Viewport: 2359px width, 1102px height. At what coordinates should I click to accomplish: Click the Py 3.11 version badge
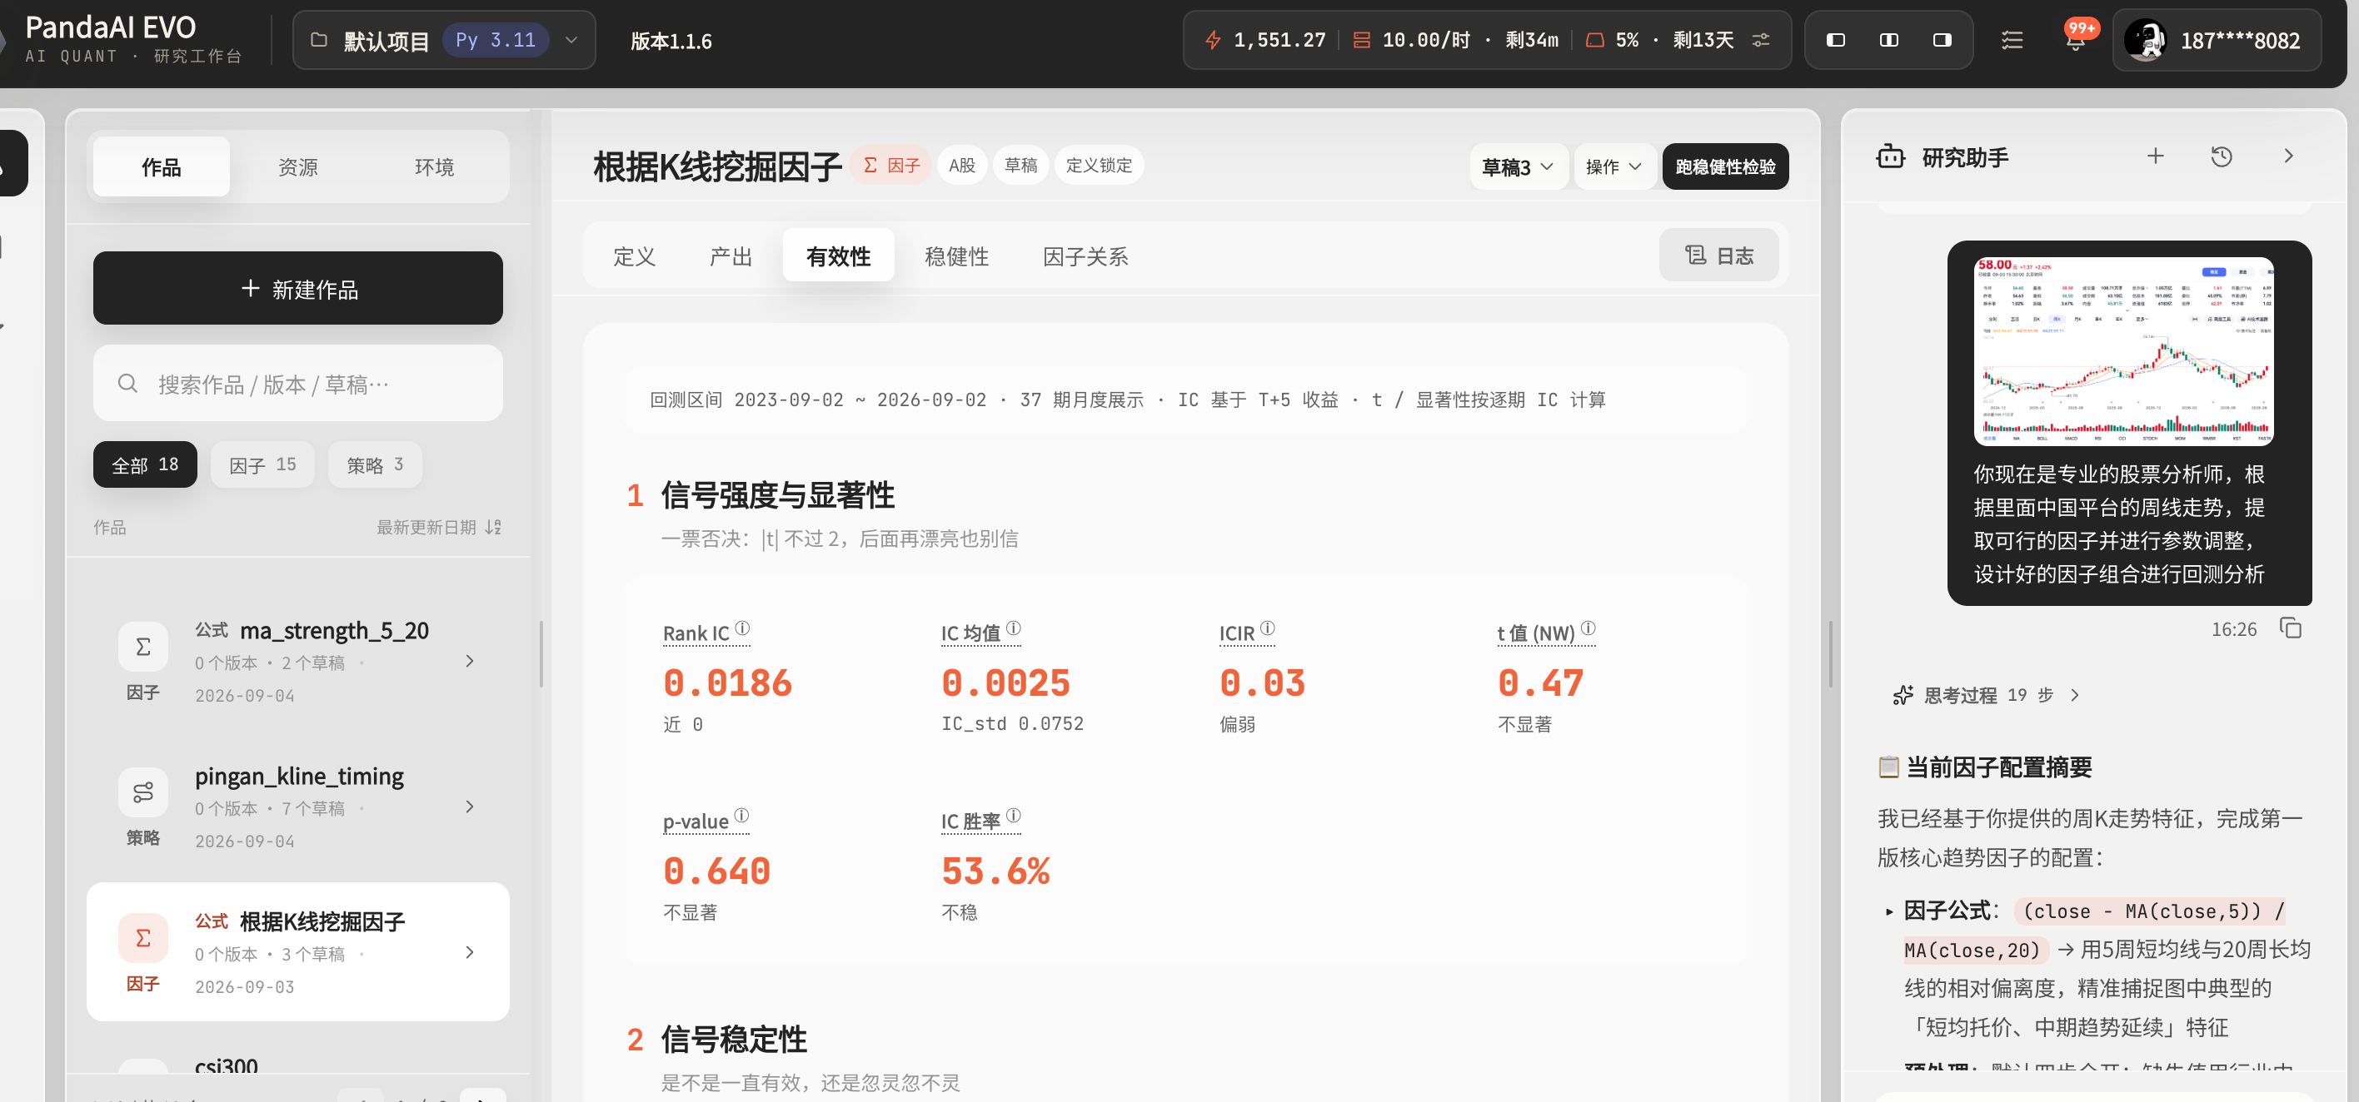coord(496,40)
